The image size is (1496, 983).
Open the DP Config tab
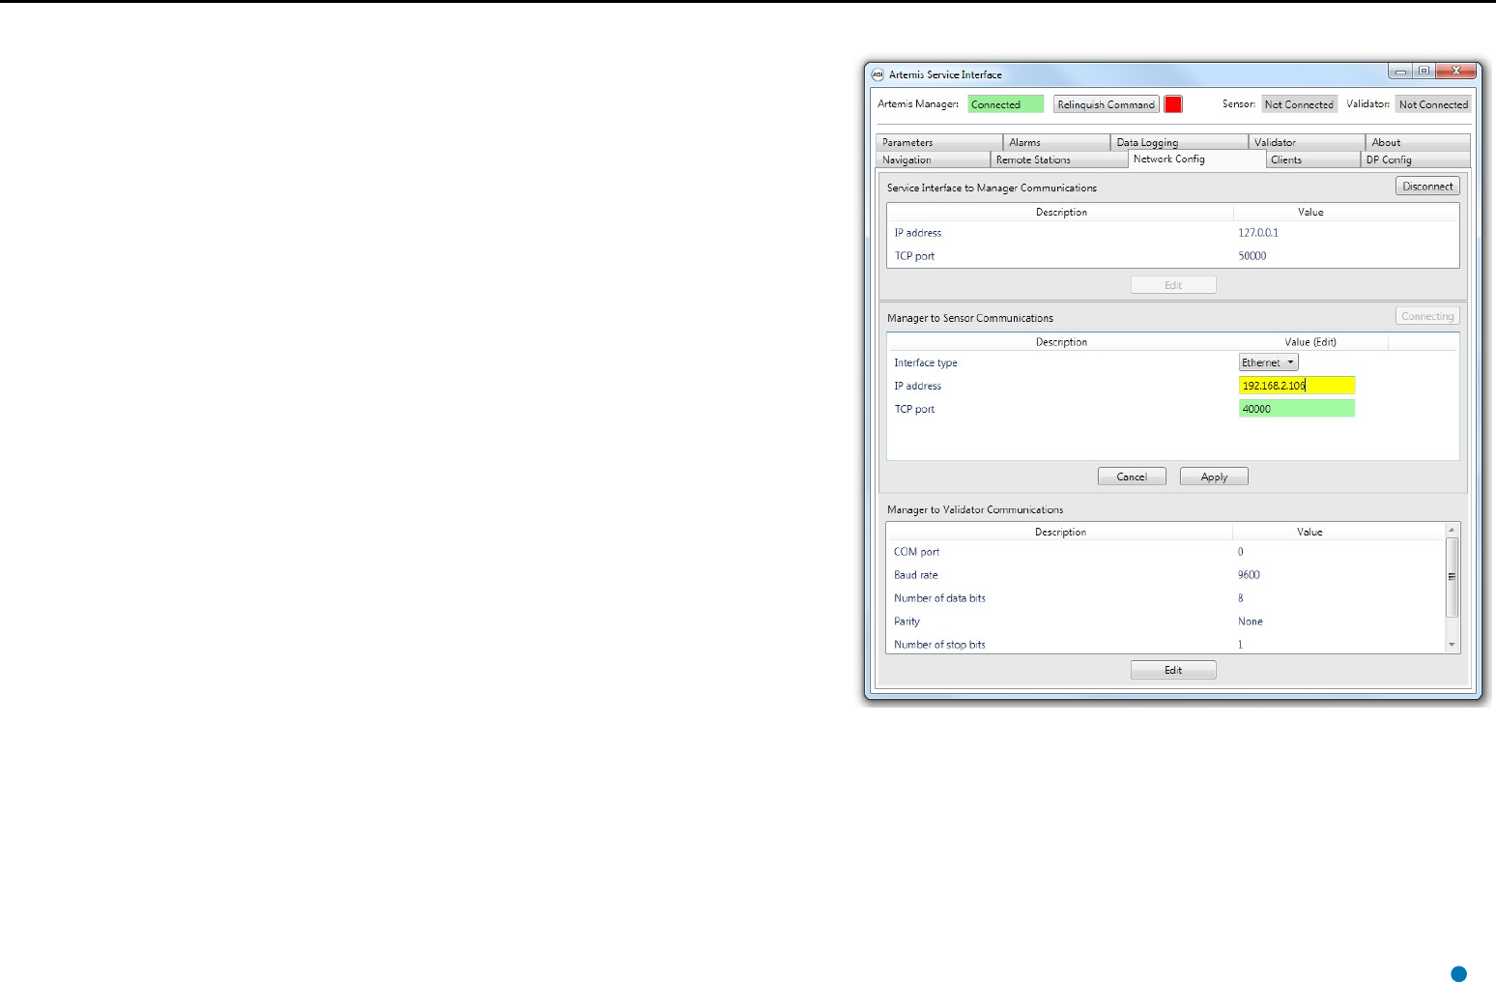[1416, 159]
